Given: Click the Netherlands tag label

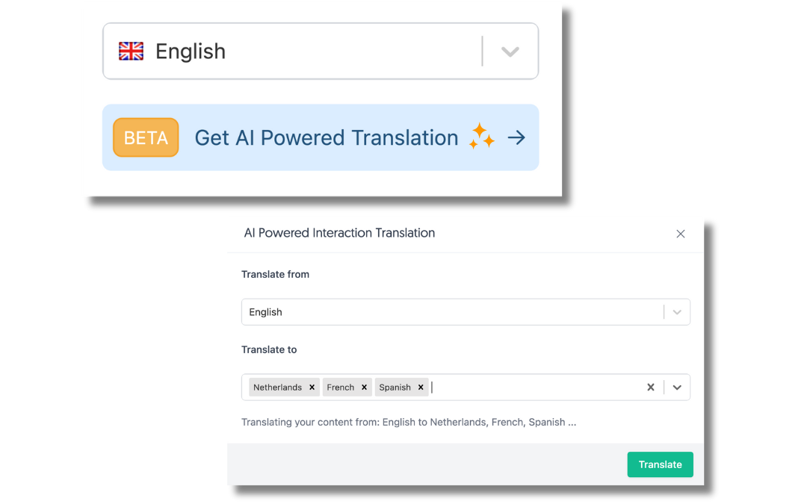Looking at the screenshot, I should [277, 388].
